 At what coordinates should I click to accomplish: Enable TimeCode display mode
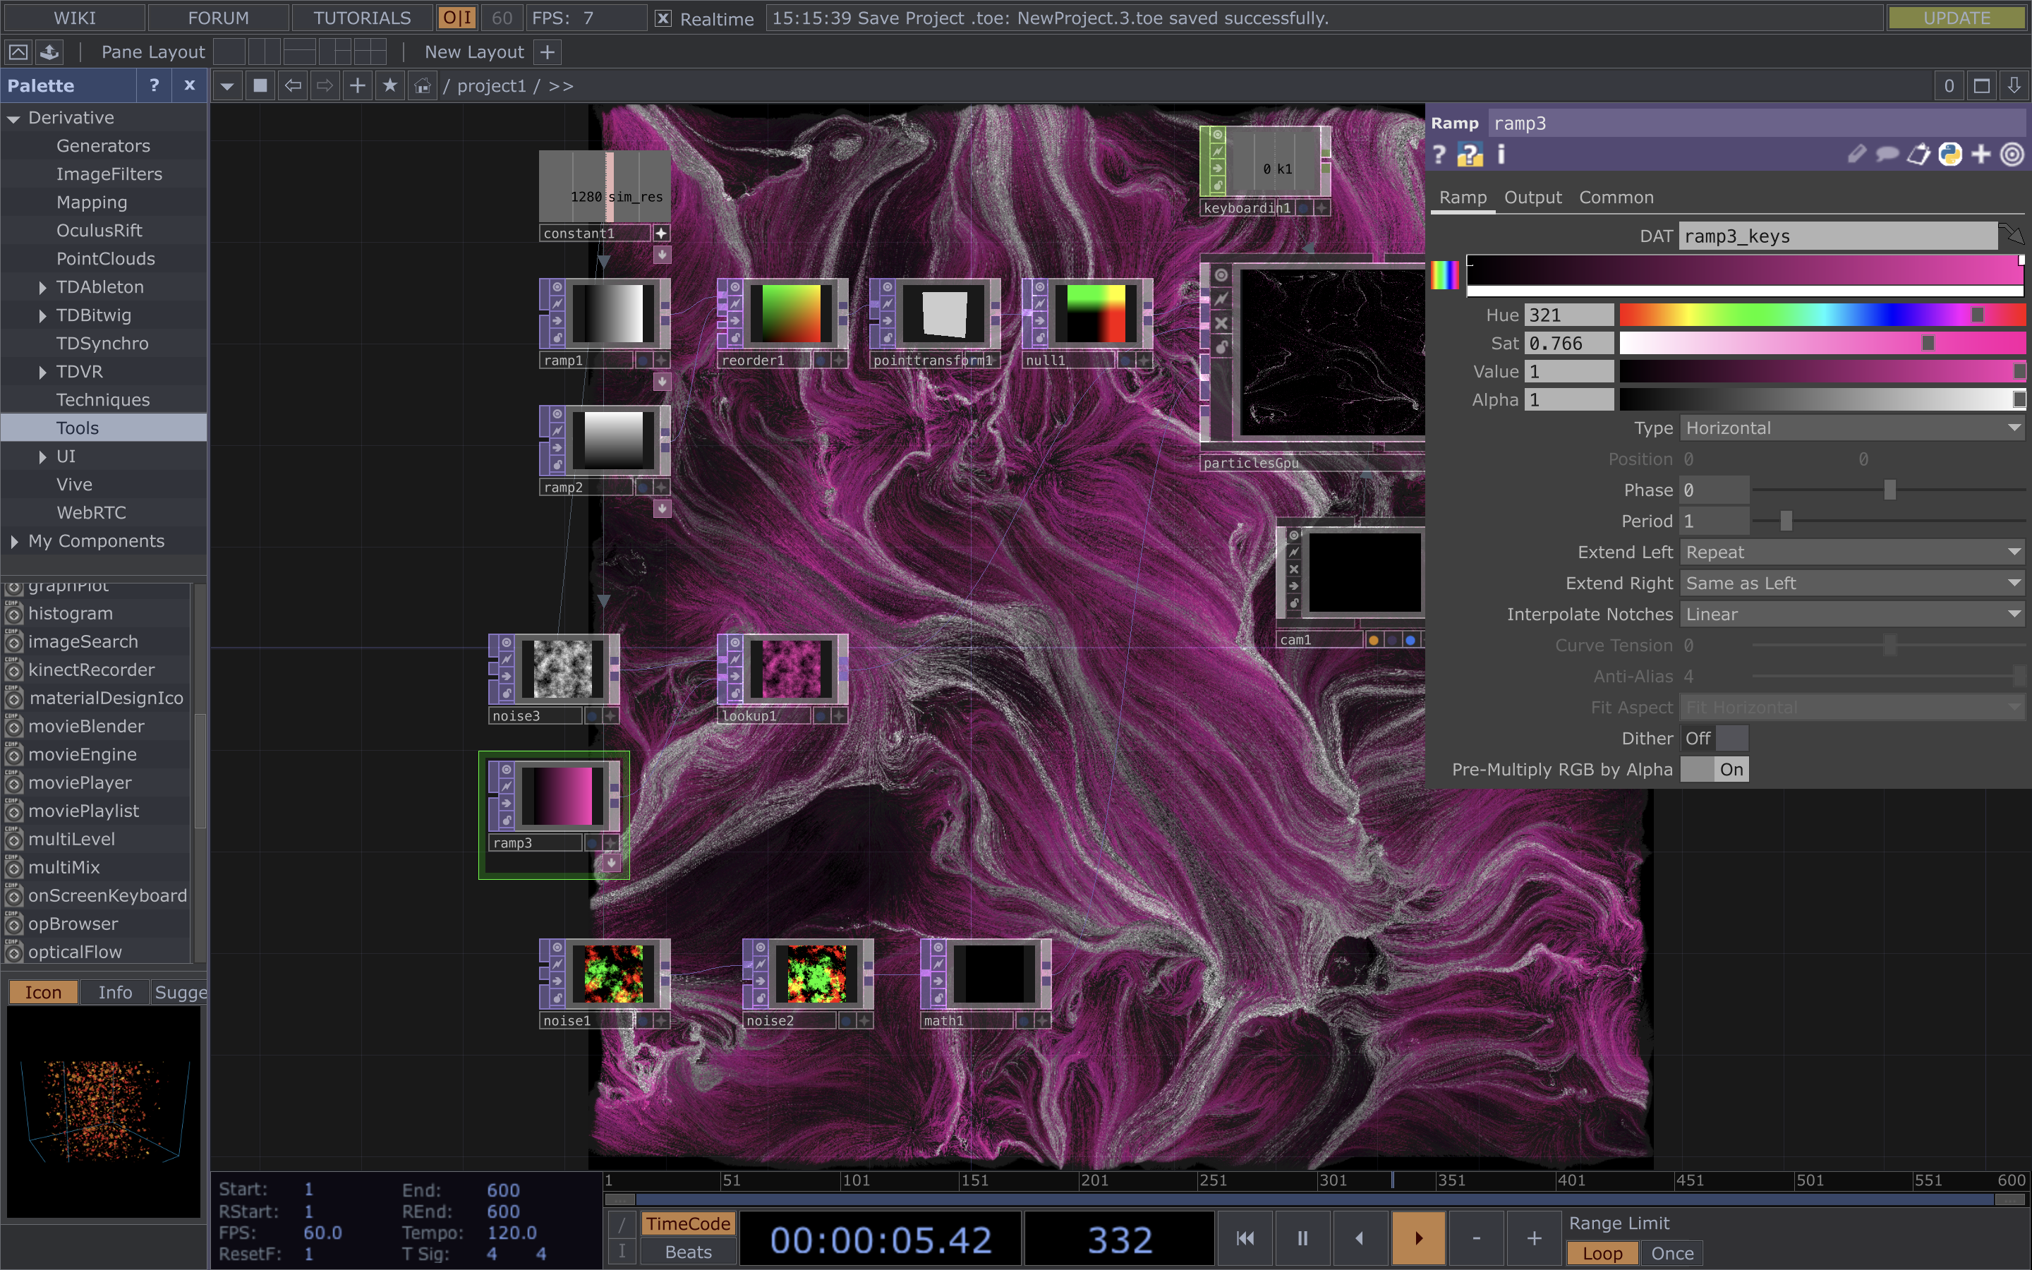[x=688, y=1224]
